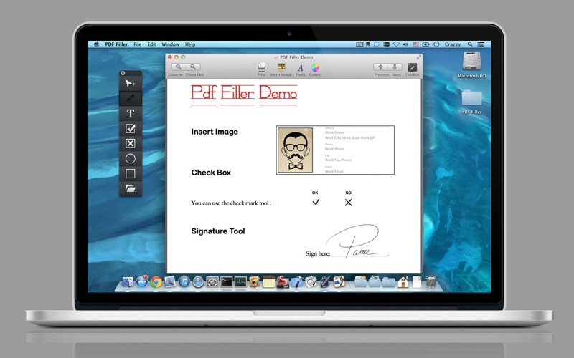Launch Safari from the Dock
Viewport: 574px width, 358px height.
(198, 281)
